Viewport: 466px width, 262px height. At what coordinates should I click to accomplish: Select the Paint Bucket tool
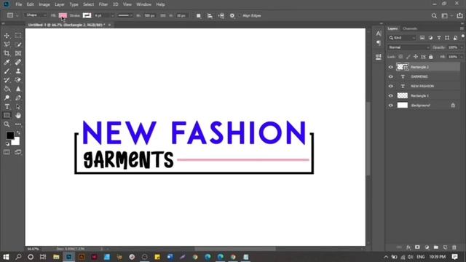(7, 89)
